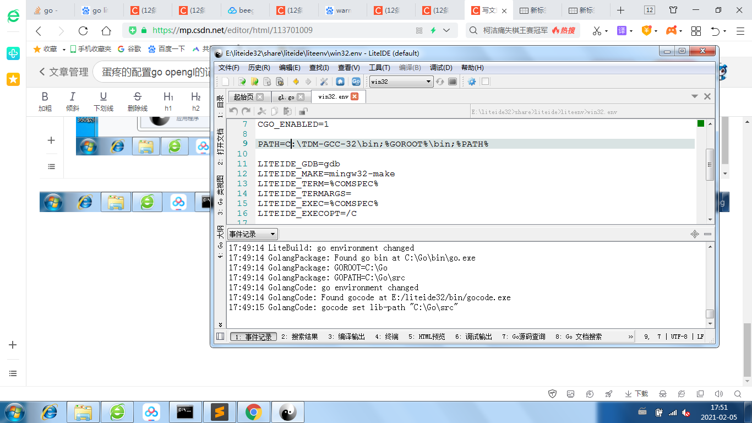Viewport: 752px width, 423px height.
Task: Click the Windows Start button
Action: 14,412
